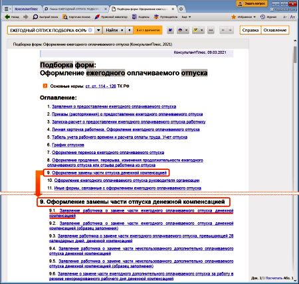Go back with the green Назад arrow
The width and height of the screenshot is (299, 284).
(12, 17)
